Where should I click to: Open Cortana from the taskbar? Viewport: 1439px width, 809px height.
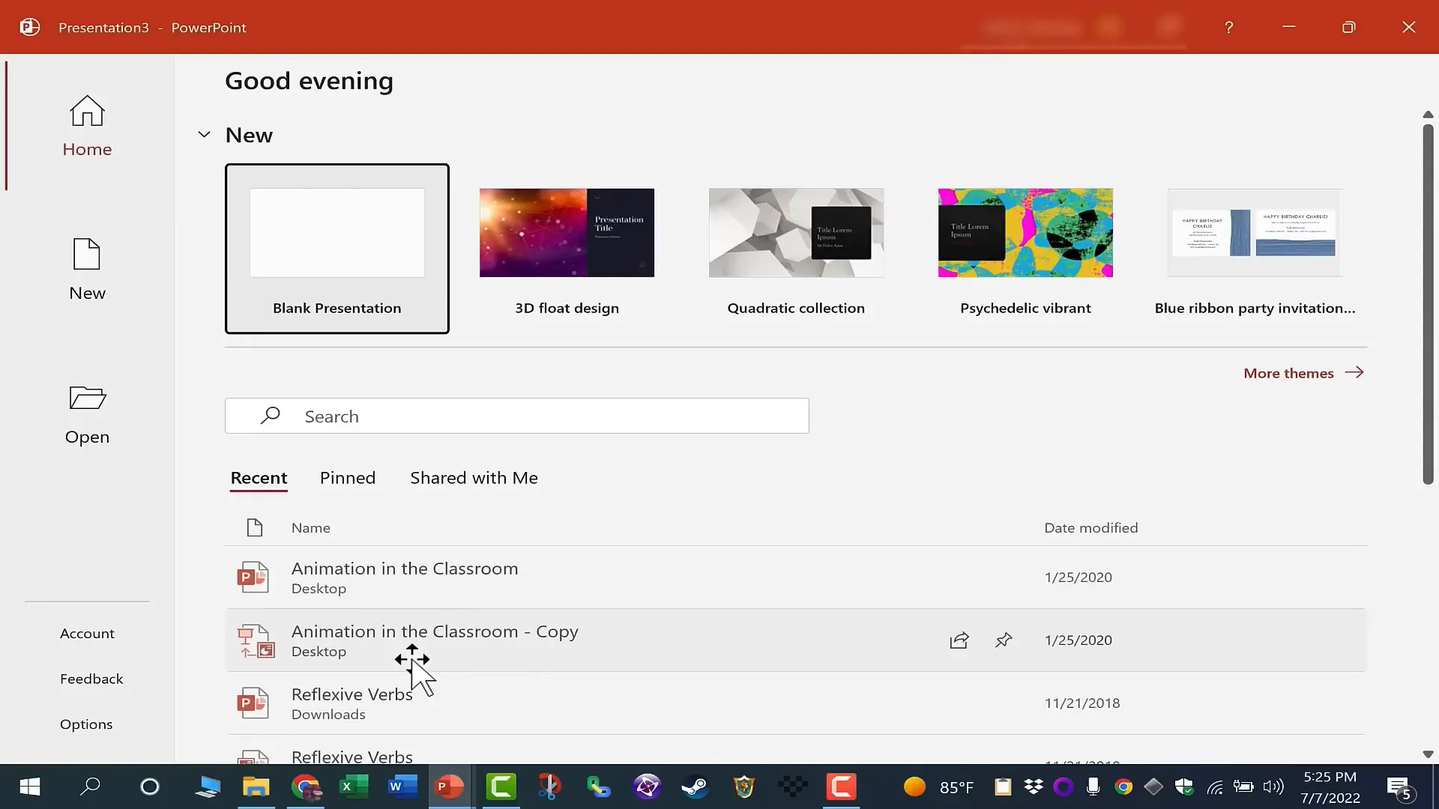click(x=150, y=787)
